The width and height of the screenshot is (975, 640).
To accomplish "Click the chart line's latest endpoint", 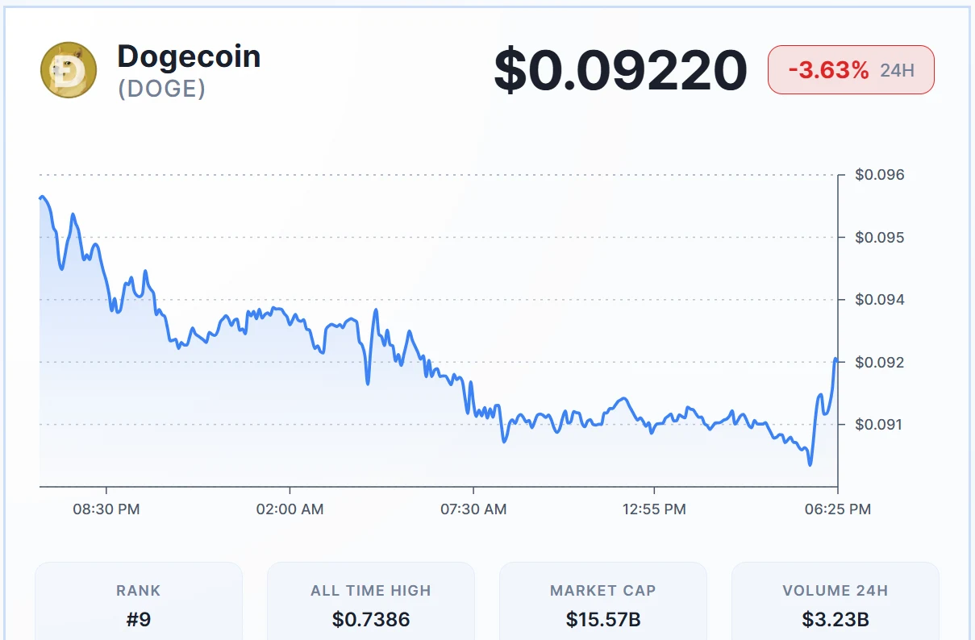I will tap(836, 359).
